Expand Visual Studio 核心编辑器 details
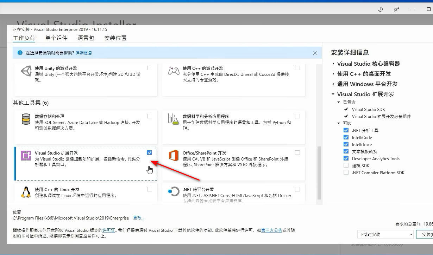433x255 pixels. click(333, 64)
